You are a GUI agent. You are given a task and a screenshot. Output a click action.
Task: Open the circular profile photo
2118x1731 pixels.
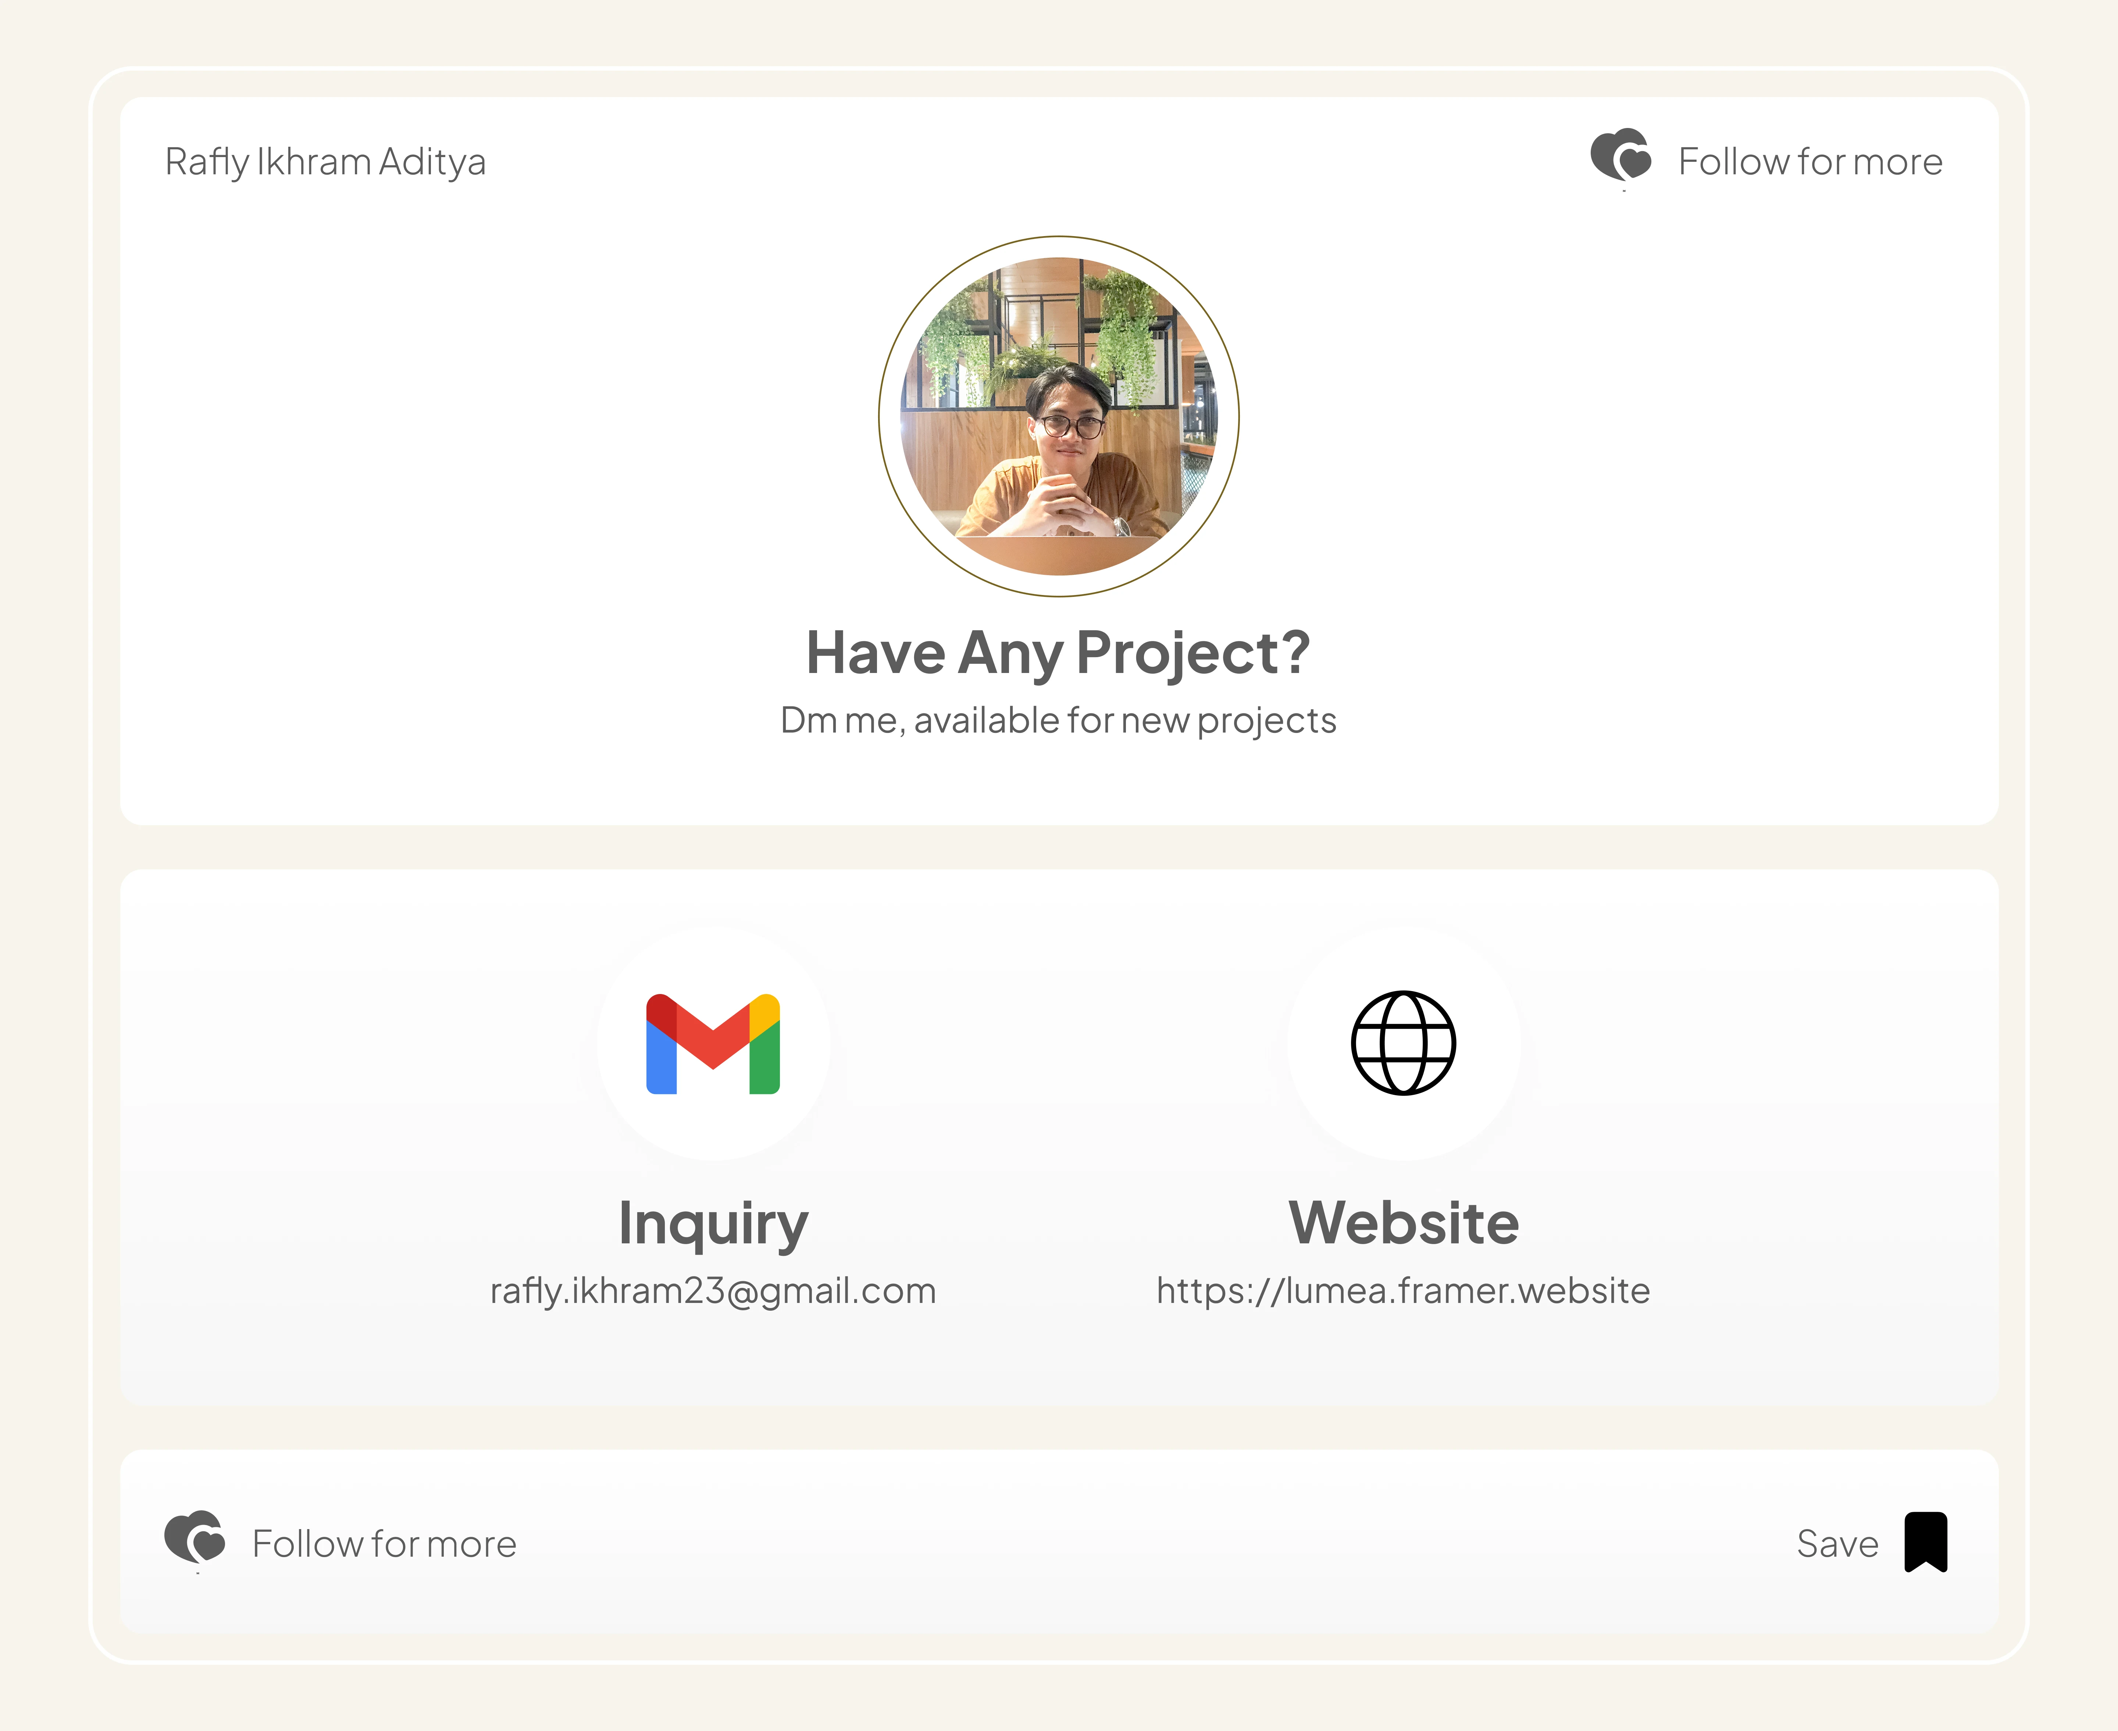1059,417
